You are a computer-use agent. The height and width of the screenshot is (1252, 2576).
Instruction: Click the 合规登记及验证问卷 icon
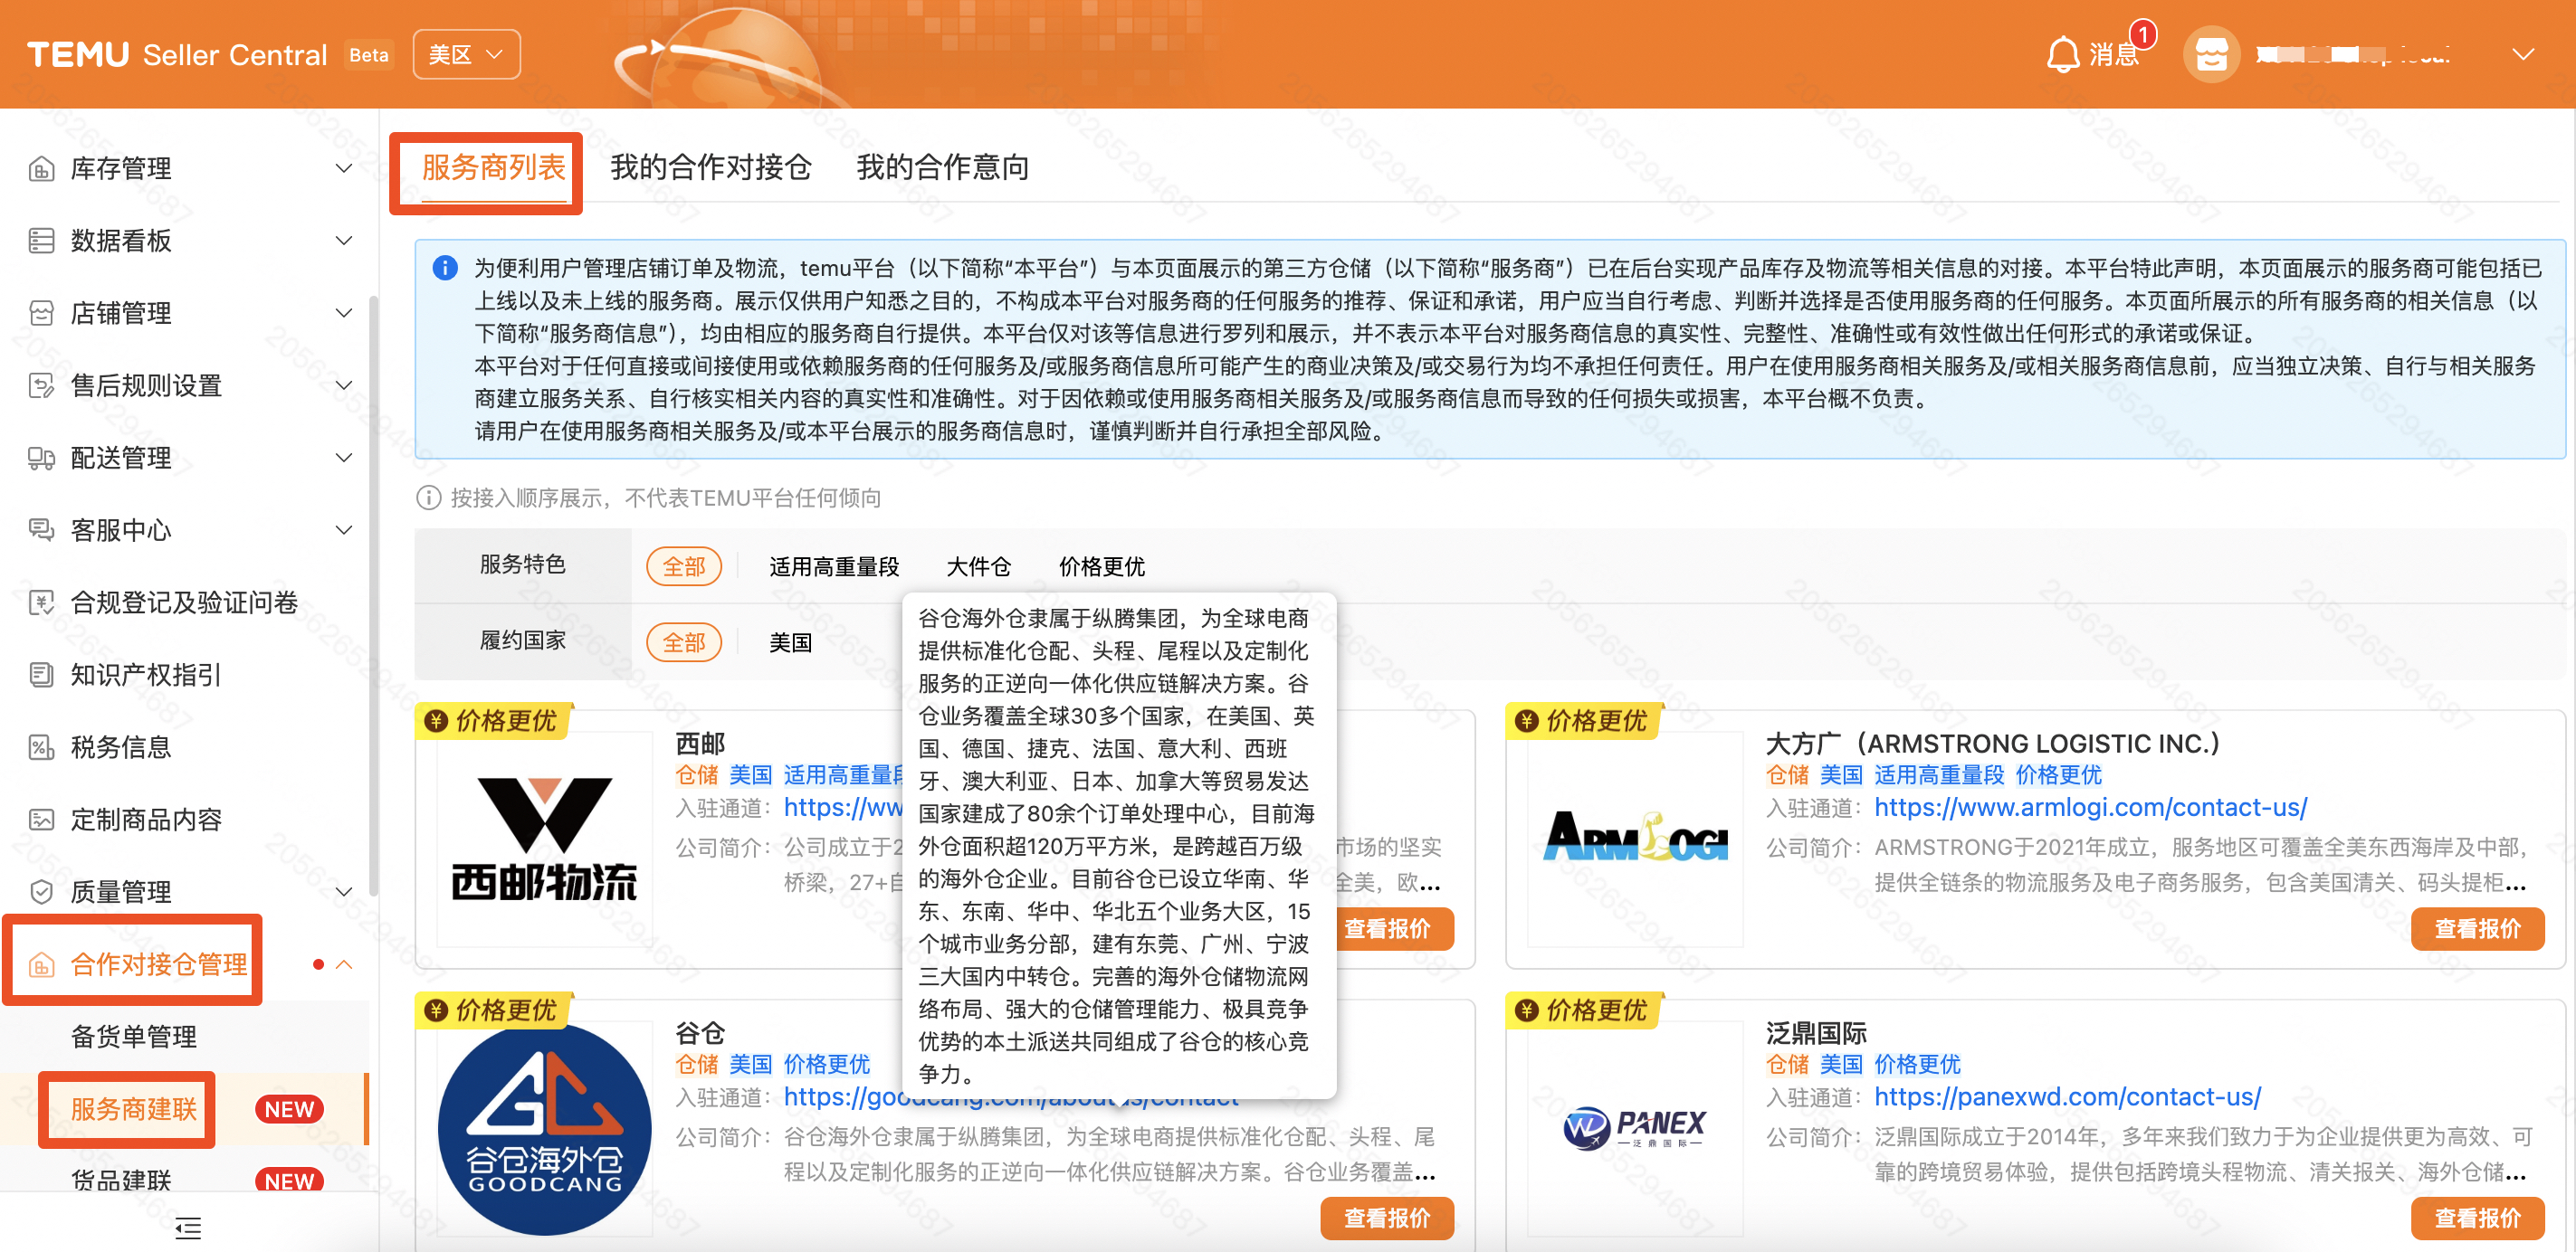click(x=41, y=602)
